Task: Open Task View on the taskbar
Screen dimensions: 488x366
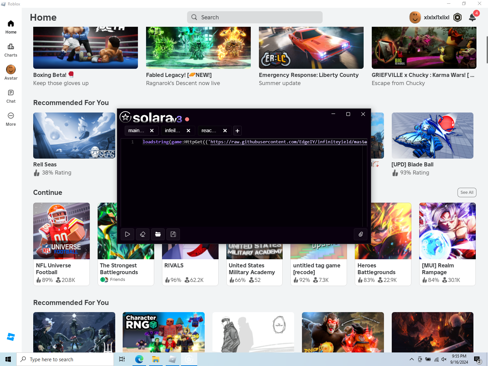Action: (x=122, y=359)
